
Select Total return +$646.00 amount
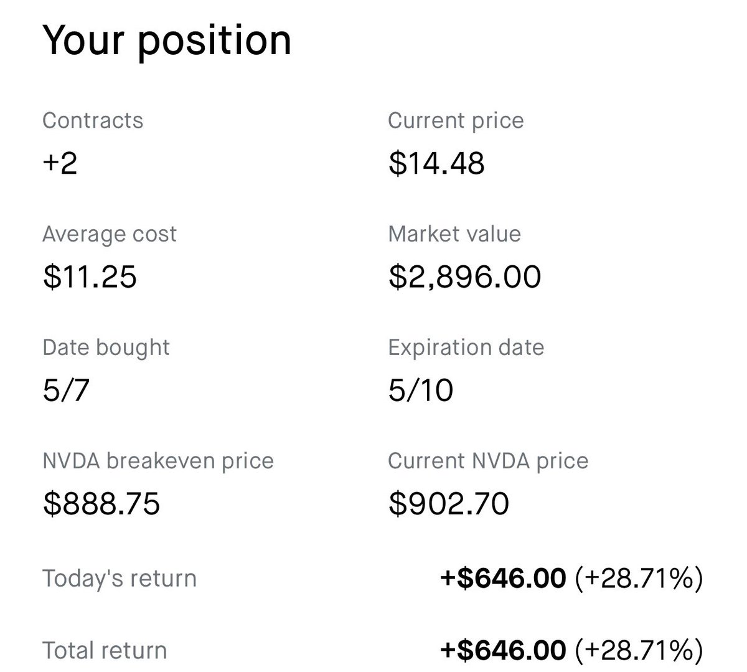[503, 651]
